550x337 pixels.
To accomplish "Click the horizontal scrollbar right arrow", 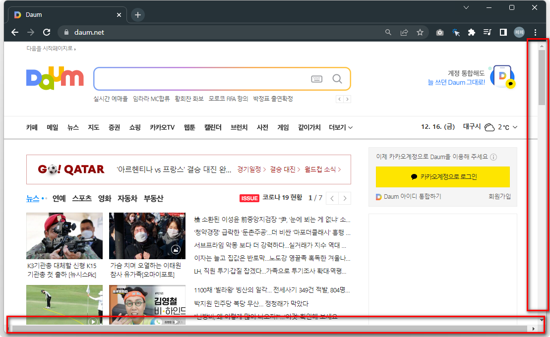I will [x=534, y=329].
